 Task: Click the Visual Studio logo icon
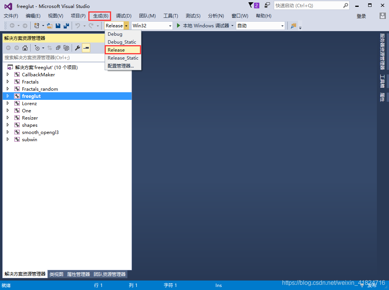click(x=8, y=6)
